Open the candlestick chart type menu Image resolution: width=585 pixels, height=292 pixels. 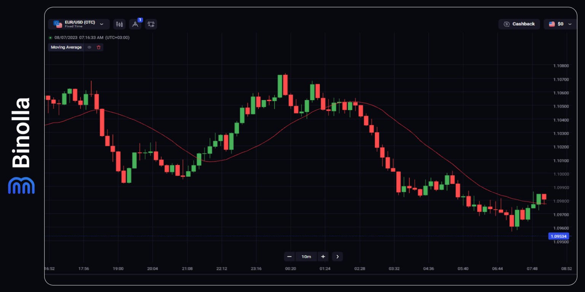coord(119,24)
